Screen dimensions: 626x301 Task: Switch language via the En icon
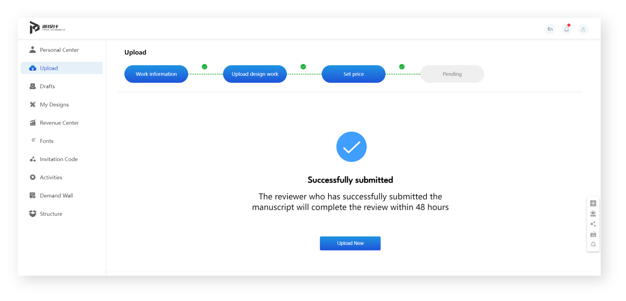(550, 29)
